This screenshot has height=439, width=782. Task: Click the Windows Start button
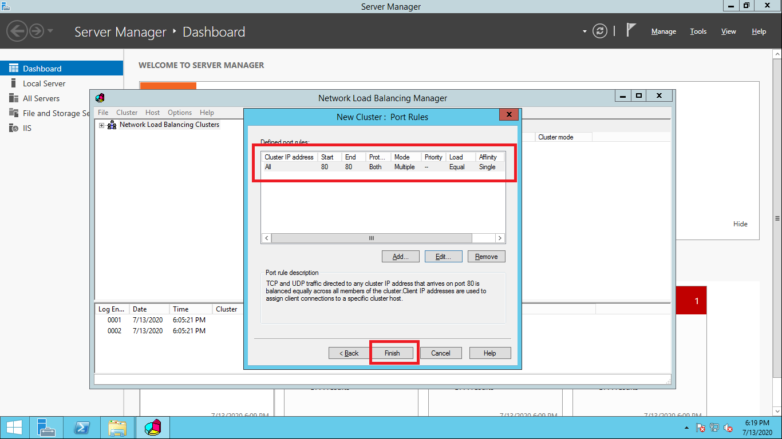[x=14, y=428]
